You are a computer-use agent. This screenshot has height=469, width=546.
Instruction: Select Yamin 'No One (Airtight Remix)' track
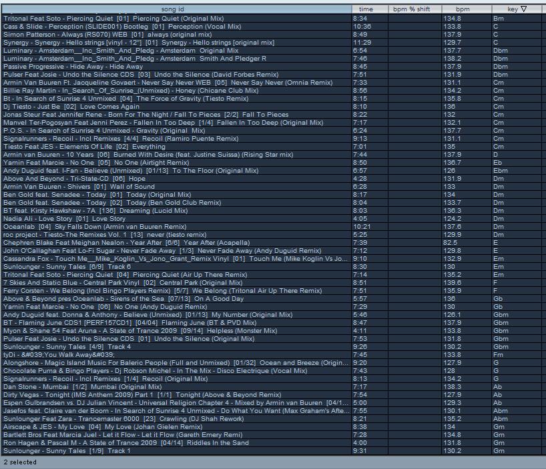pos(272,163)
